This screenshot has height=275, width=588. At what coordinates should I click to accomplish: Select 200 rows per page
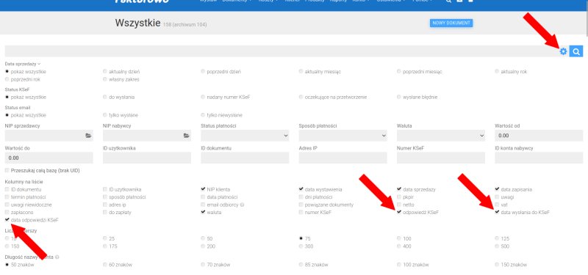tap(203, 246)
